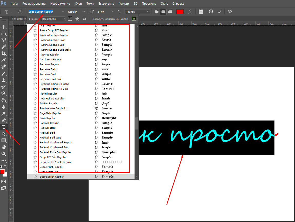Select the Pen tool
Viewport: 295px width, 222px height.
(x=4, y=120)
